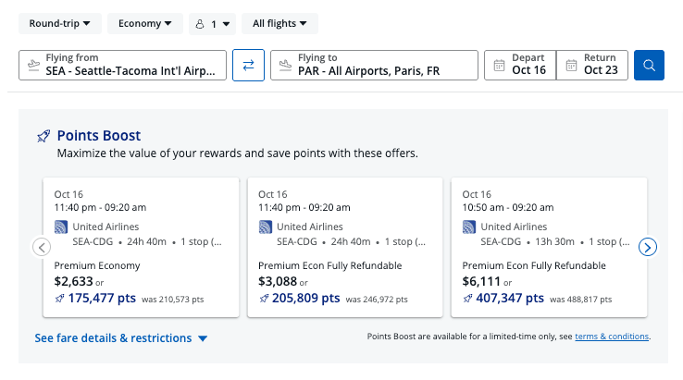Open the terms & conditions link
683x380 pixels.
tap(612, 337)
